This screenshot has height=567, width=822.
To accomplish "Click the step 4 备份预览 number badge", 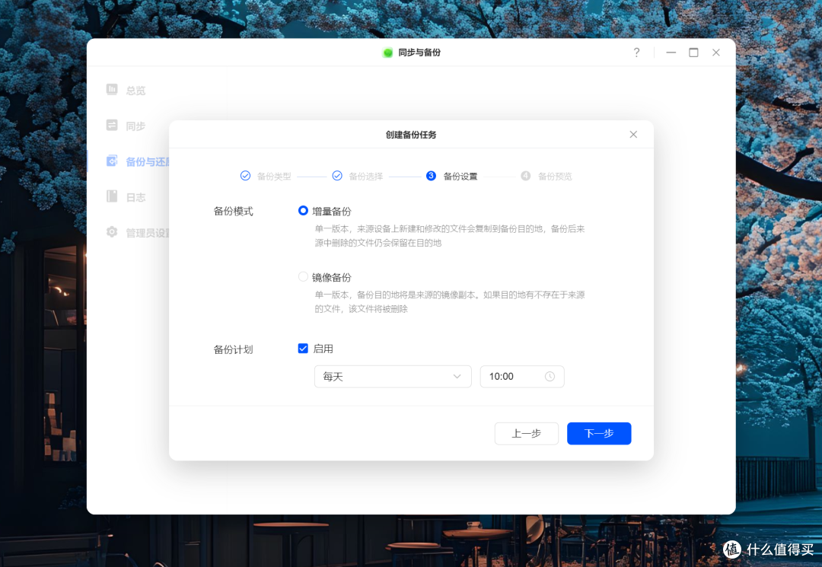I will (x=525, y=176).
